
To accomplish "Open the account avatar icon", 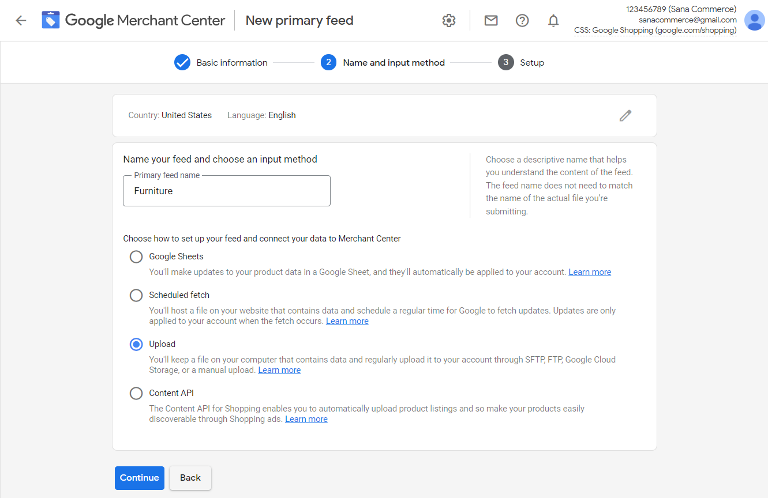I will 755,20.
